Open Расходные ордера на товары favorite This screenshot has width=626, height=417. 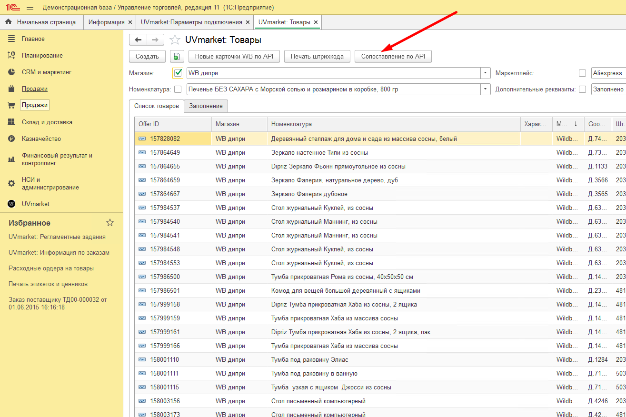tap(51, 268)
